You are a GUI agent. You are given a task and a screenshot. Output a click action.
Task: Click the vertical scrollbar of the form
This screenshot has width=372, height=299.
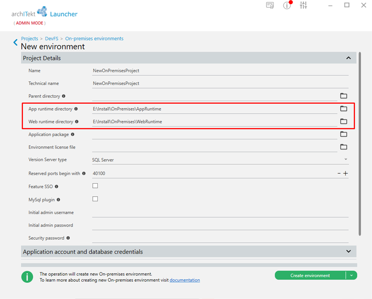pos(359,144)
